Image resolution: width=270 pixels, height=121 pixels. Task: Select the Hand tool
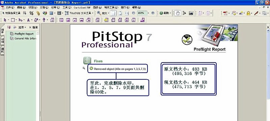pos(178,13)
